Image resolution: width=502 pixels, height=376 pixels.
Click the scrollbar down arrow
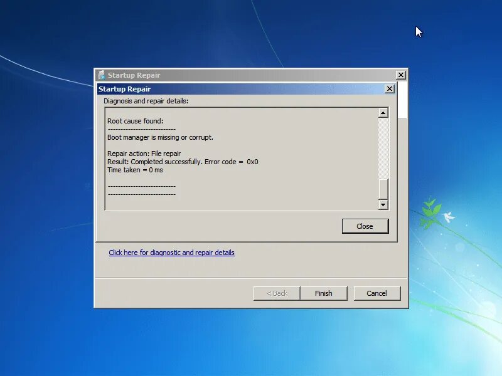pos(383,204)
